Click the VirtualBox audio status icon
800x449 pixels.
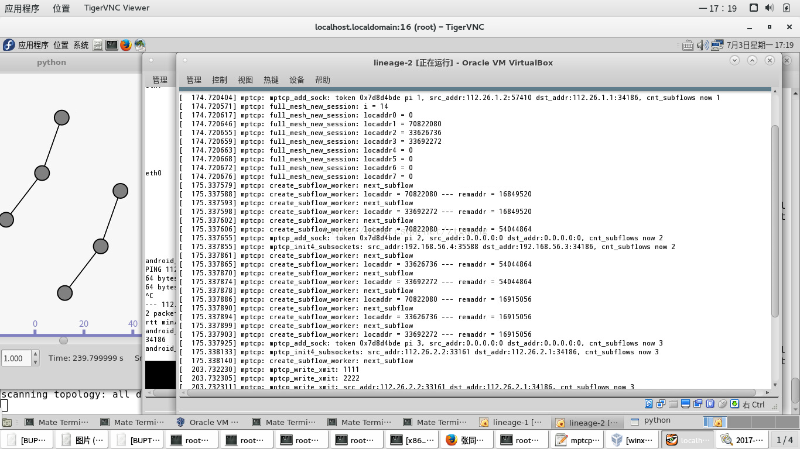[649, 404]
